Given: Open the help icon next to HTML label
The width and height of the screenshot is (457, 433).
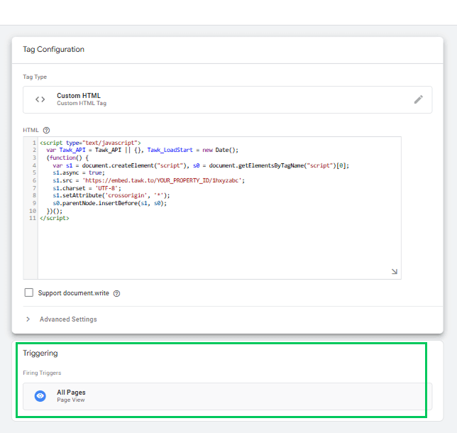Looking at the screenshot, I should pos(46,130).
